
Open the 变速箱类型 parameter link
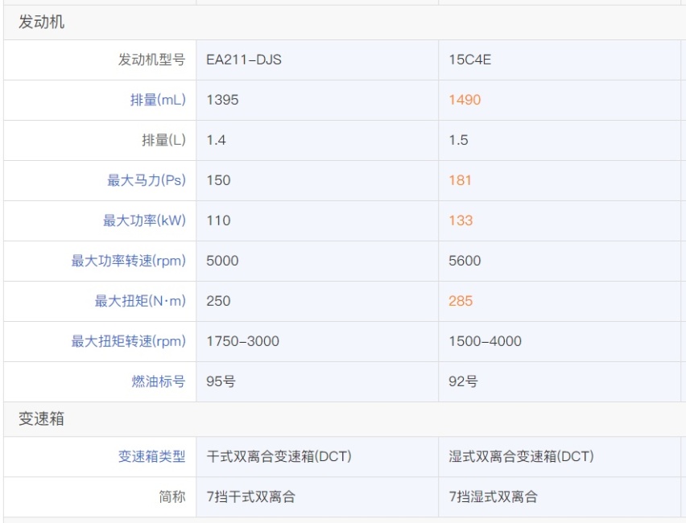point(152,457)
